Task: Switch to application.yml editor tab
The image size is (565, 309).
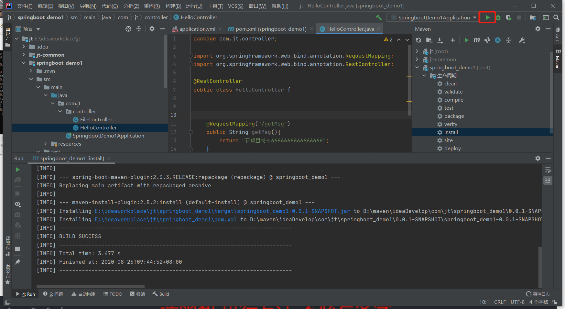Action: [x=197, y=29]
